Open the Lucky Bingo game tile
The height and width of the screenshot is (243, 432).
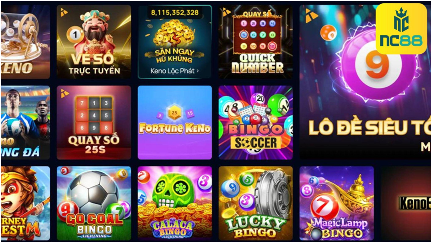point(256,203)
